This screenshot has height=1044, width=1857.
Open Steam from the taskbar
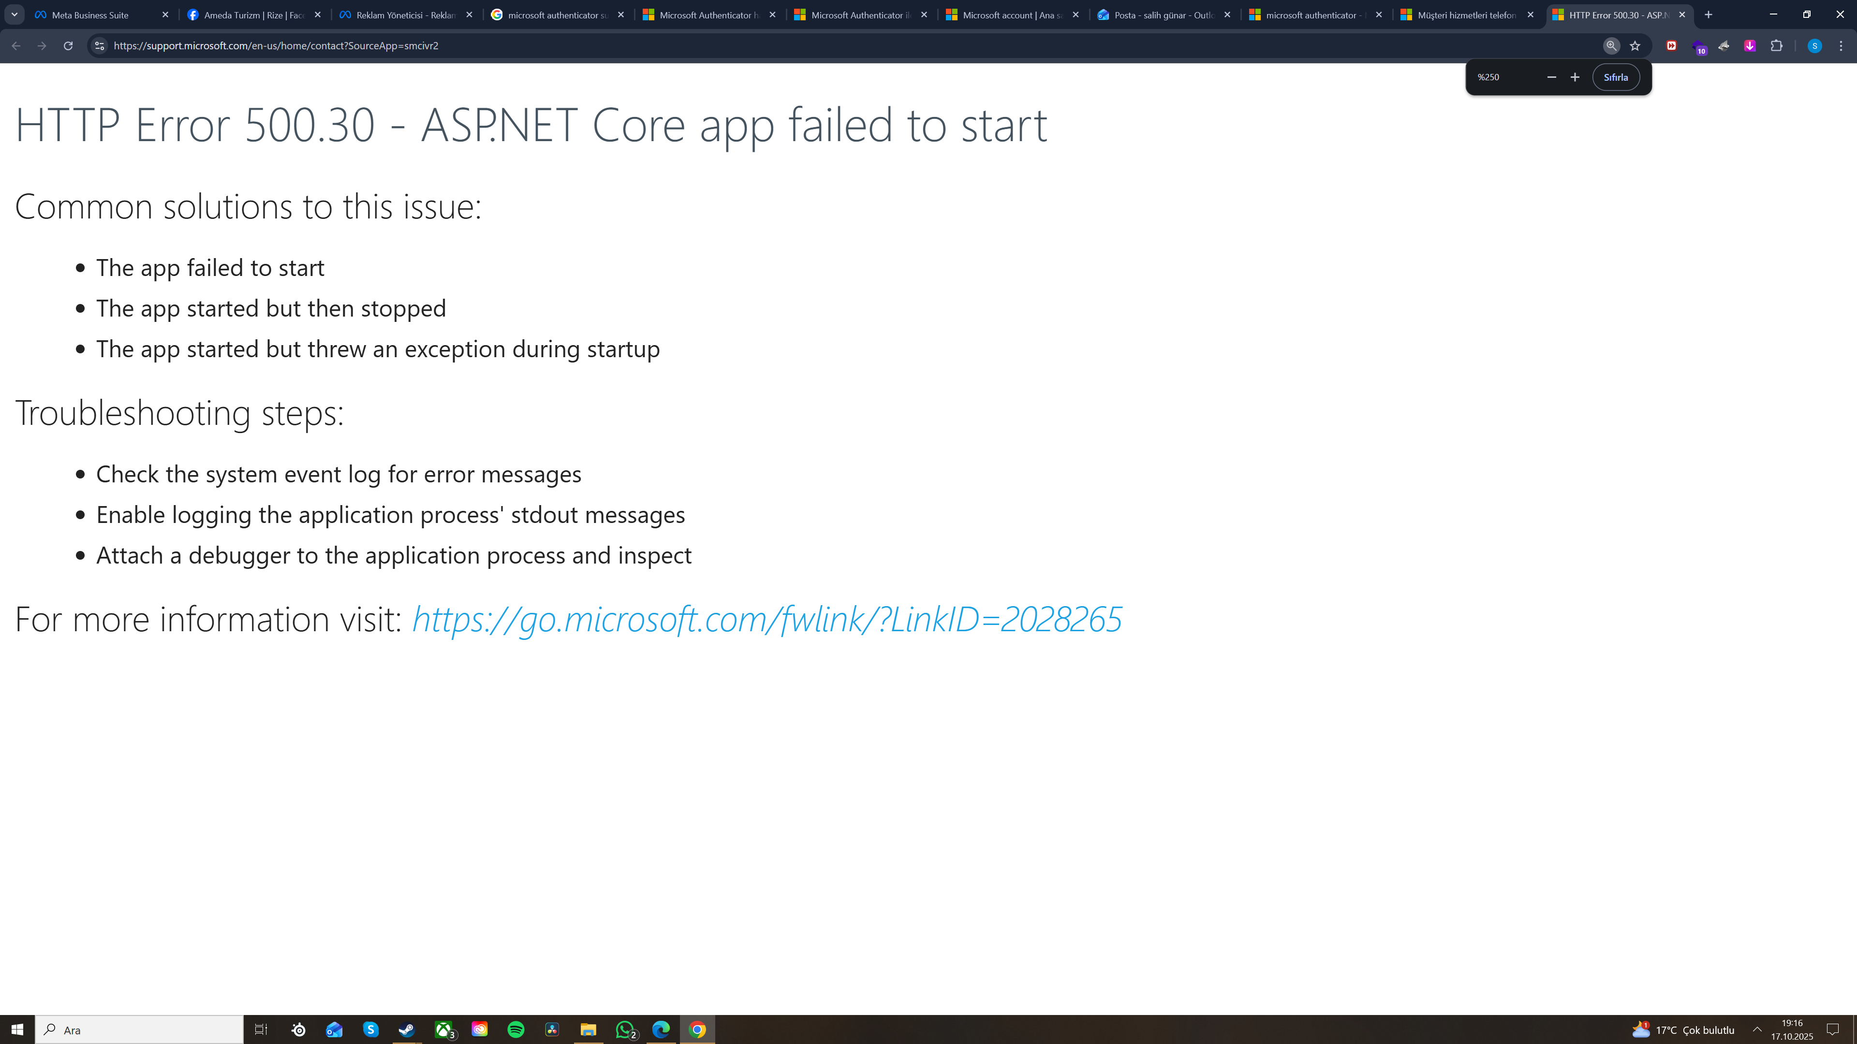[407, 1029]
